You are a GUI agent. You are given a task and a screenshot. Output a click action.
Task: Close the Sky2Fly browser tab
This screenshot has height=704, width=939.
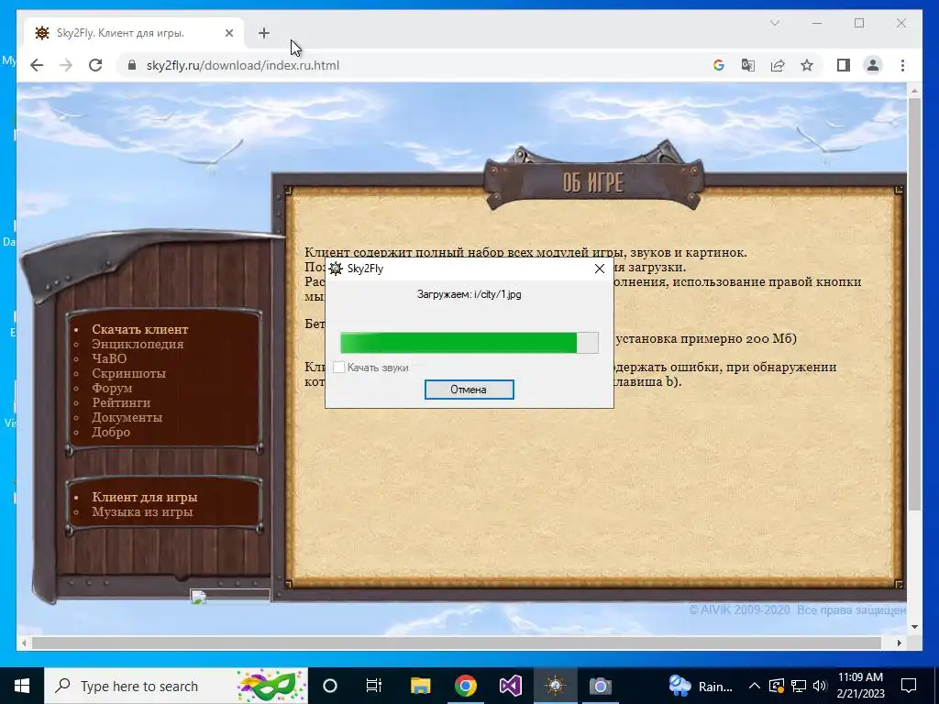pyautogui.click(x=228, y=33)
